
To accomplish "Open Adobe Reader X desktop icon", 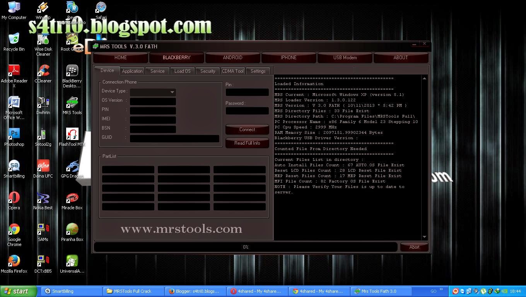I will [x=14, y=76].
